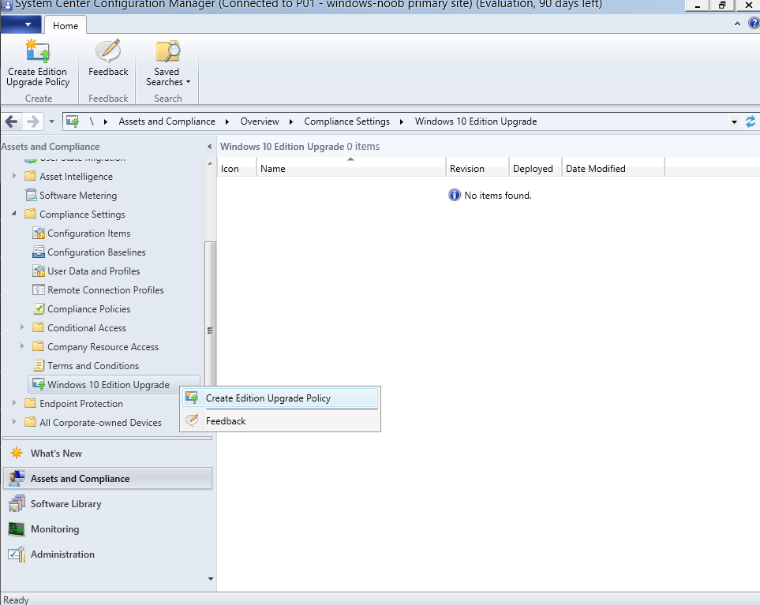The height and width of the screenshot is (605, 760).
Task: Click the Windows 10 Edition Upgrade breadcrumb
Action: [x=476, y=121]
